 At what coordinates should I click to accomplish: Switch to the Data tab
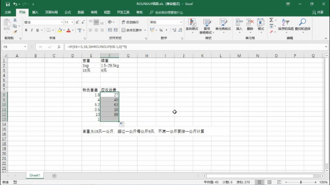pos(81,12)
